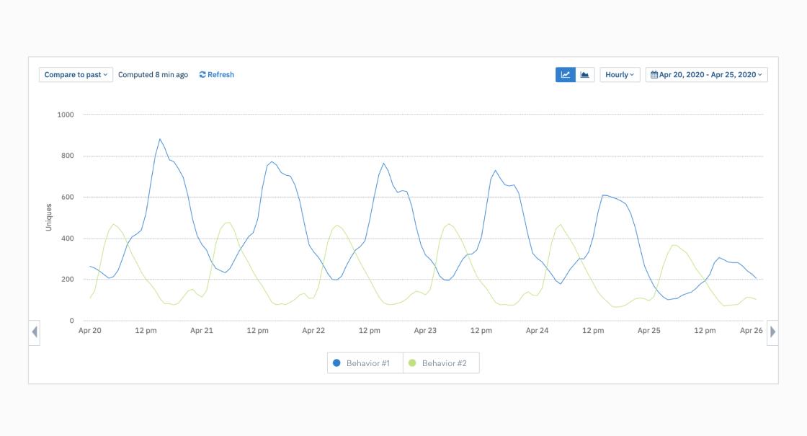Click the calendar icon in date range

tap(654, 75)
